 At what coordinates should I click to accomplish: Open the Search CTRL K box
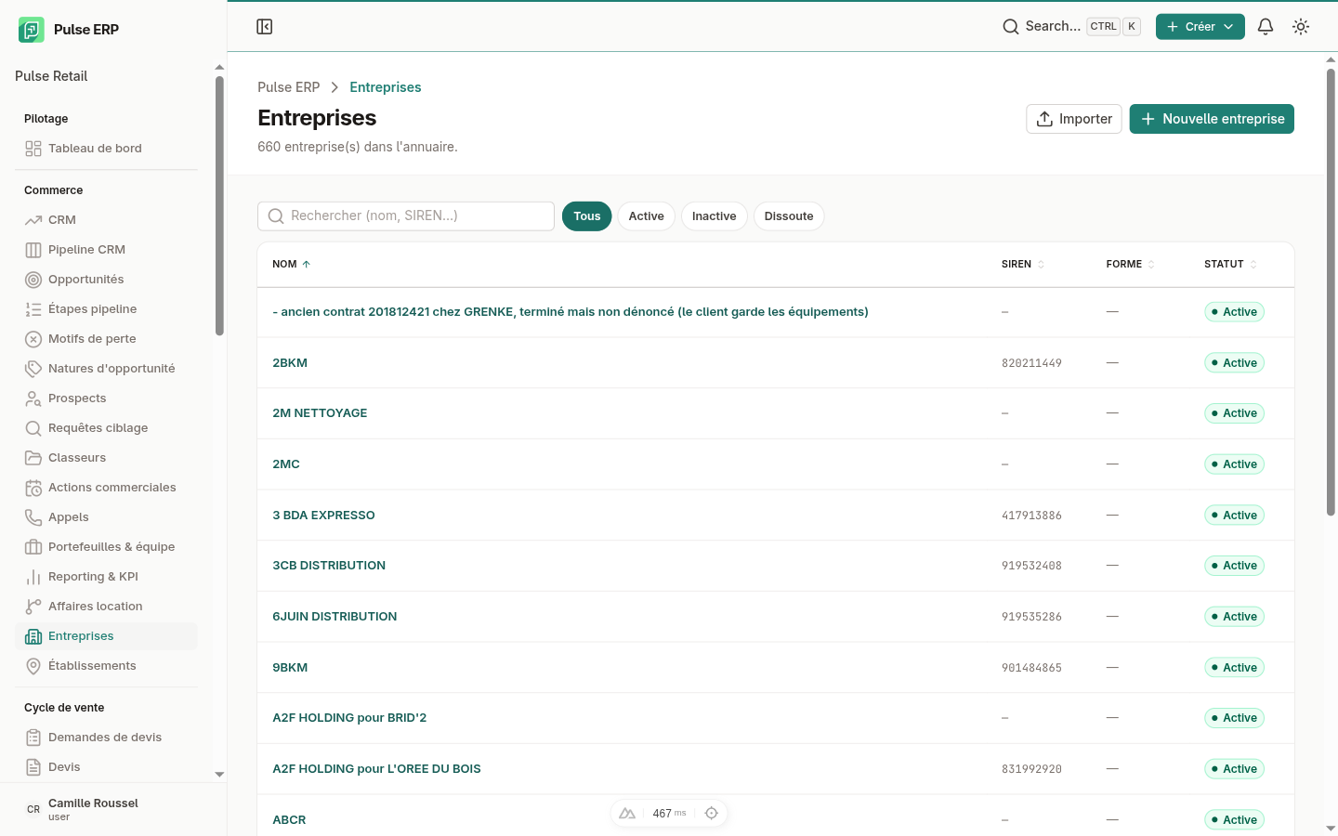[x=1071, y=27]
